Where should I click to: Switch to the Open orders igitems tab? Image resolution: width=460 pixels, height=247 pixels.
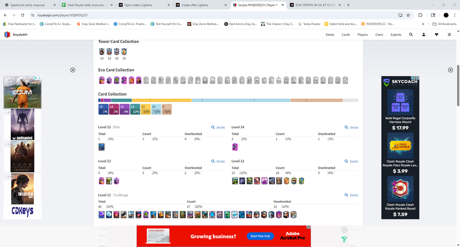(x=144, y=5)
